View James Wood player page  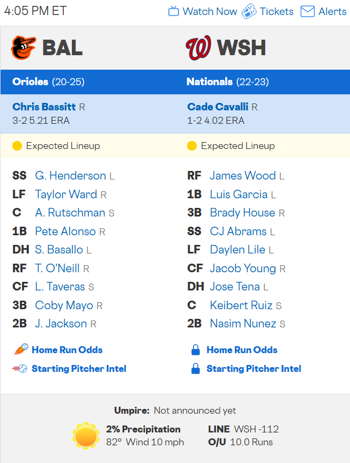(243, 176)
